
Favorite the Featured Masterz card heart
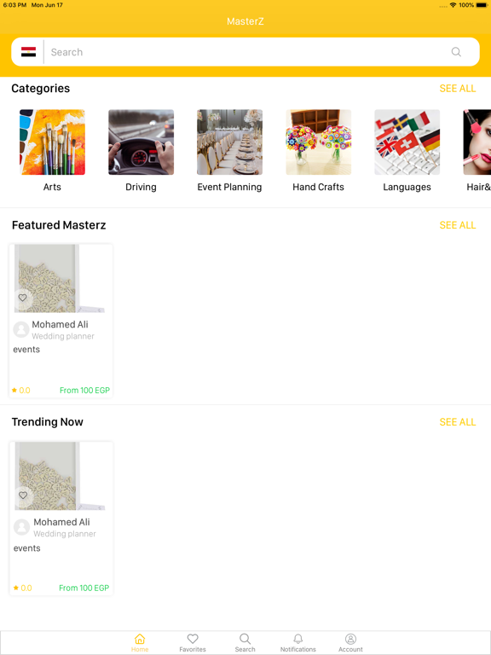pyautogui.click(x=22, y=298)
